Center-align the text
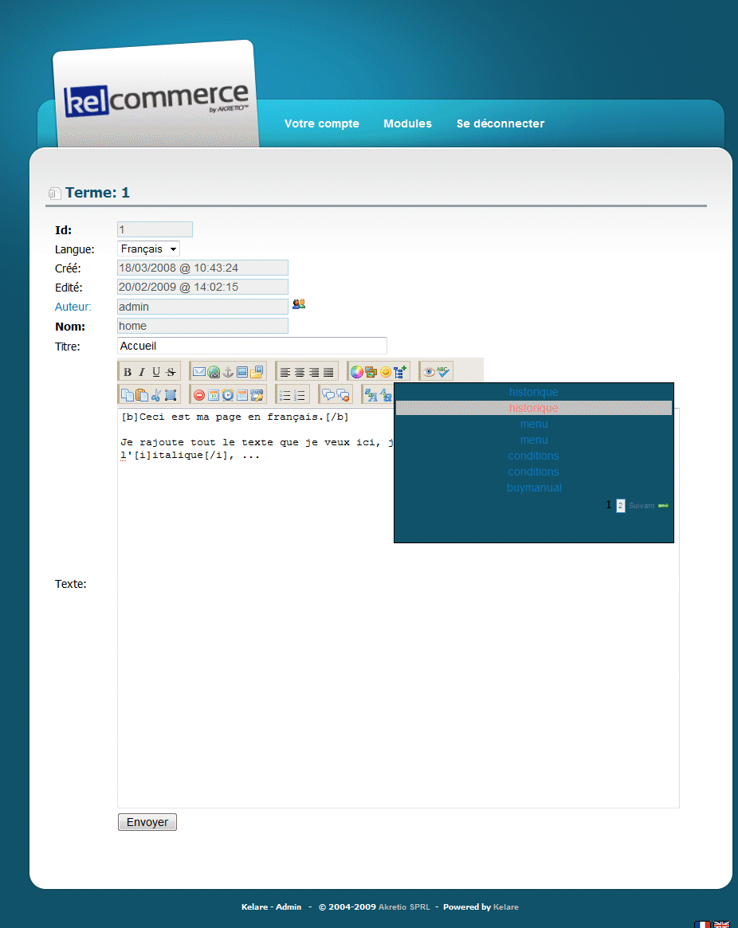 (300, 372)
